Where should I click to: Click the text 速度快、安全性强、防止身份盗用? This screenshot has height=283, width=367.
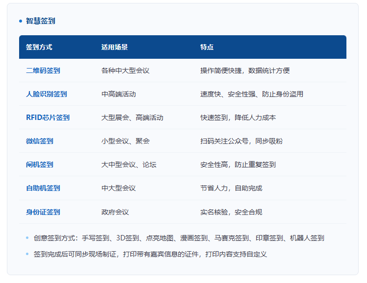pyautogui.click(x=252, y=94)
